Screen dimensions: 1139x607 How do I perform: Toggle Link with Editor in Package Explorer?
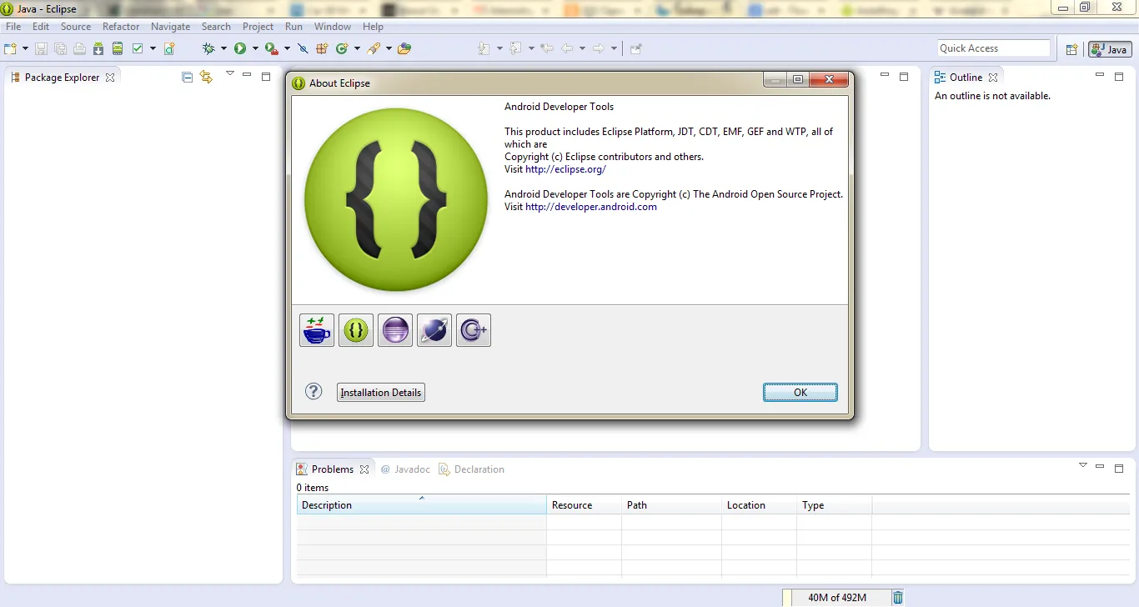tap(206, 78)
